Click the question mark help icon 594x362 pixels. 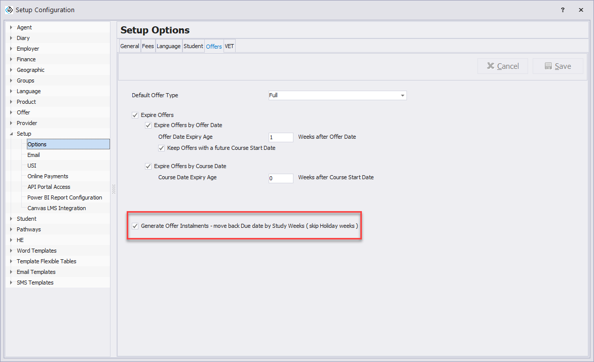563,10
